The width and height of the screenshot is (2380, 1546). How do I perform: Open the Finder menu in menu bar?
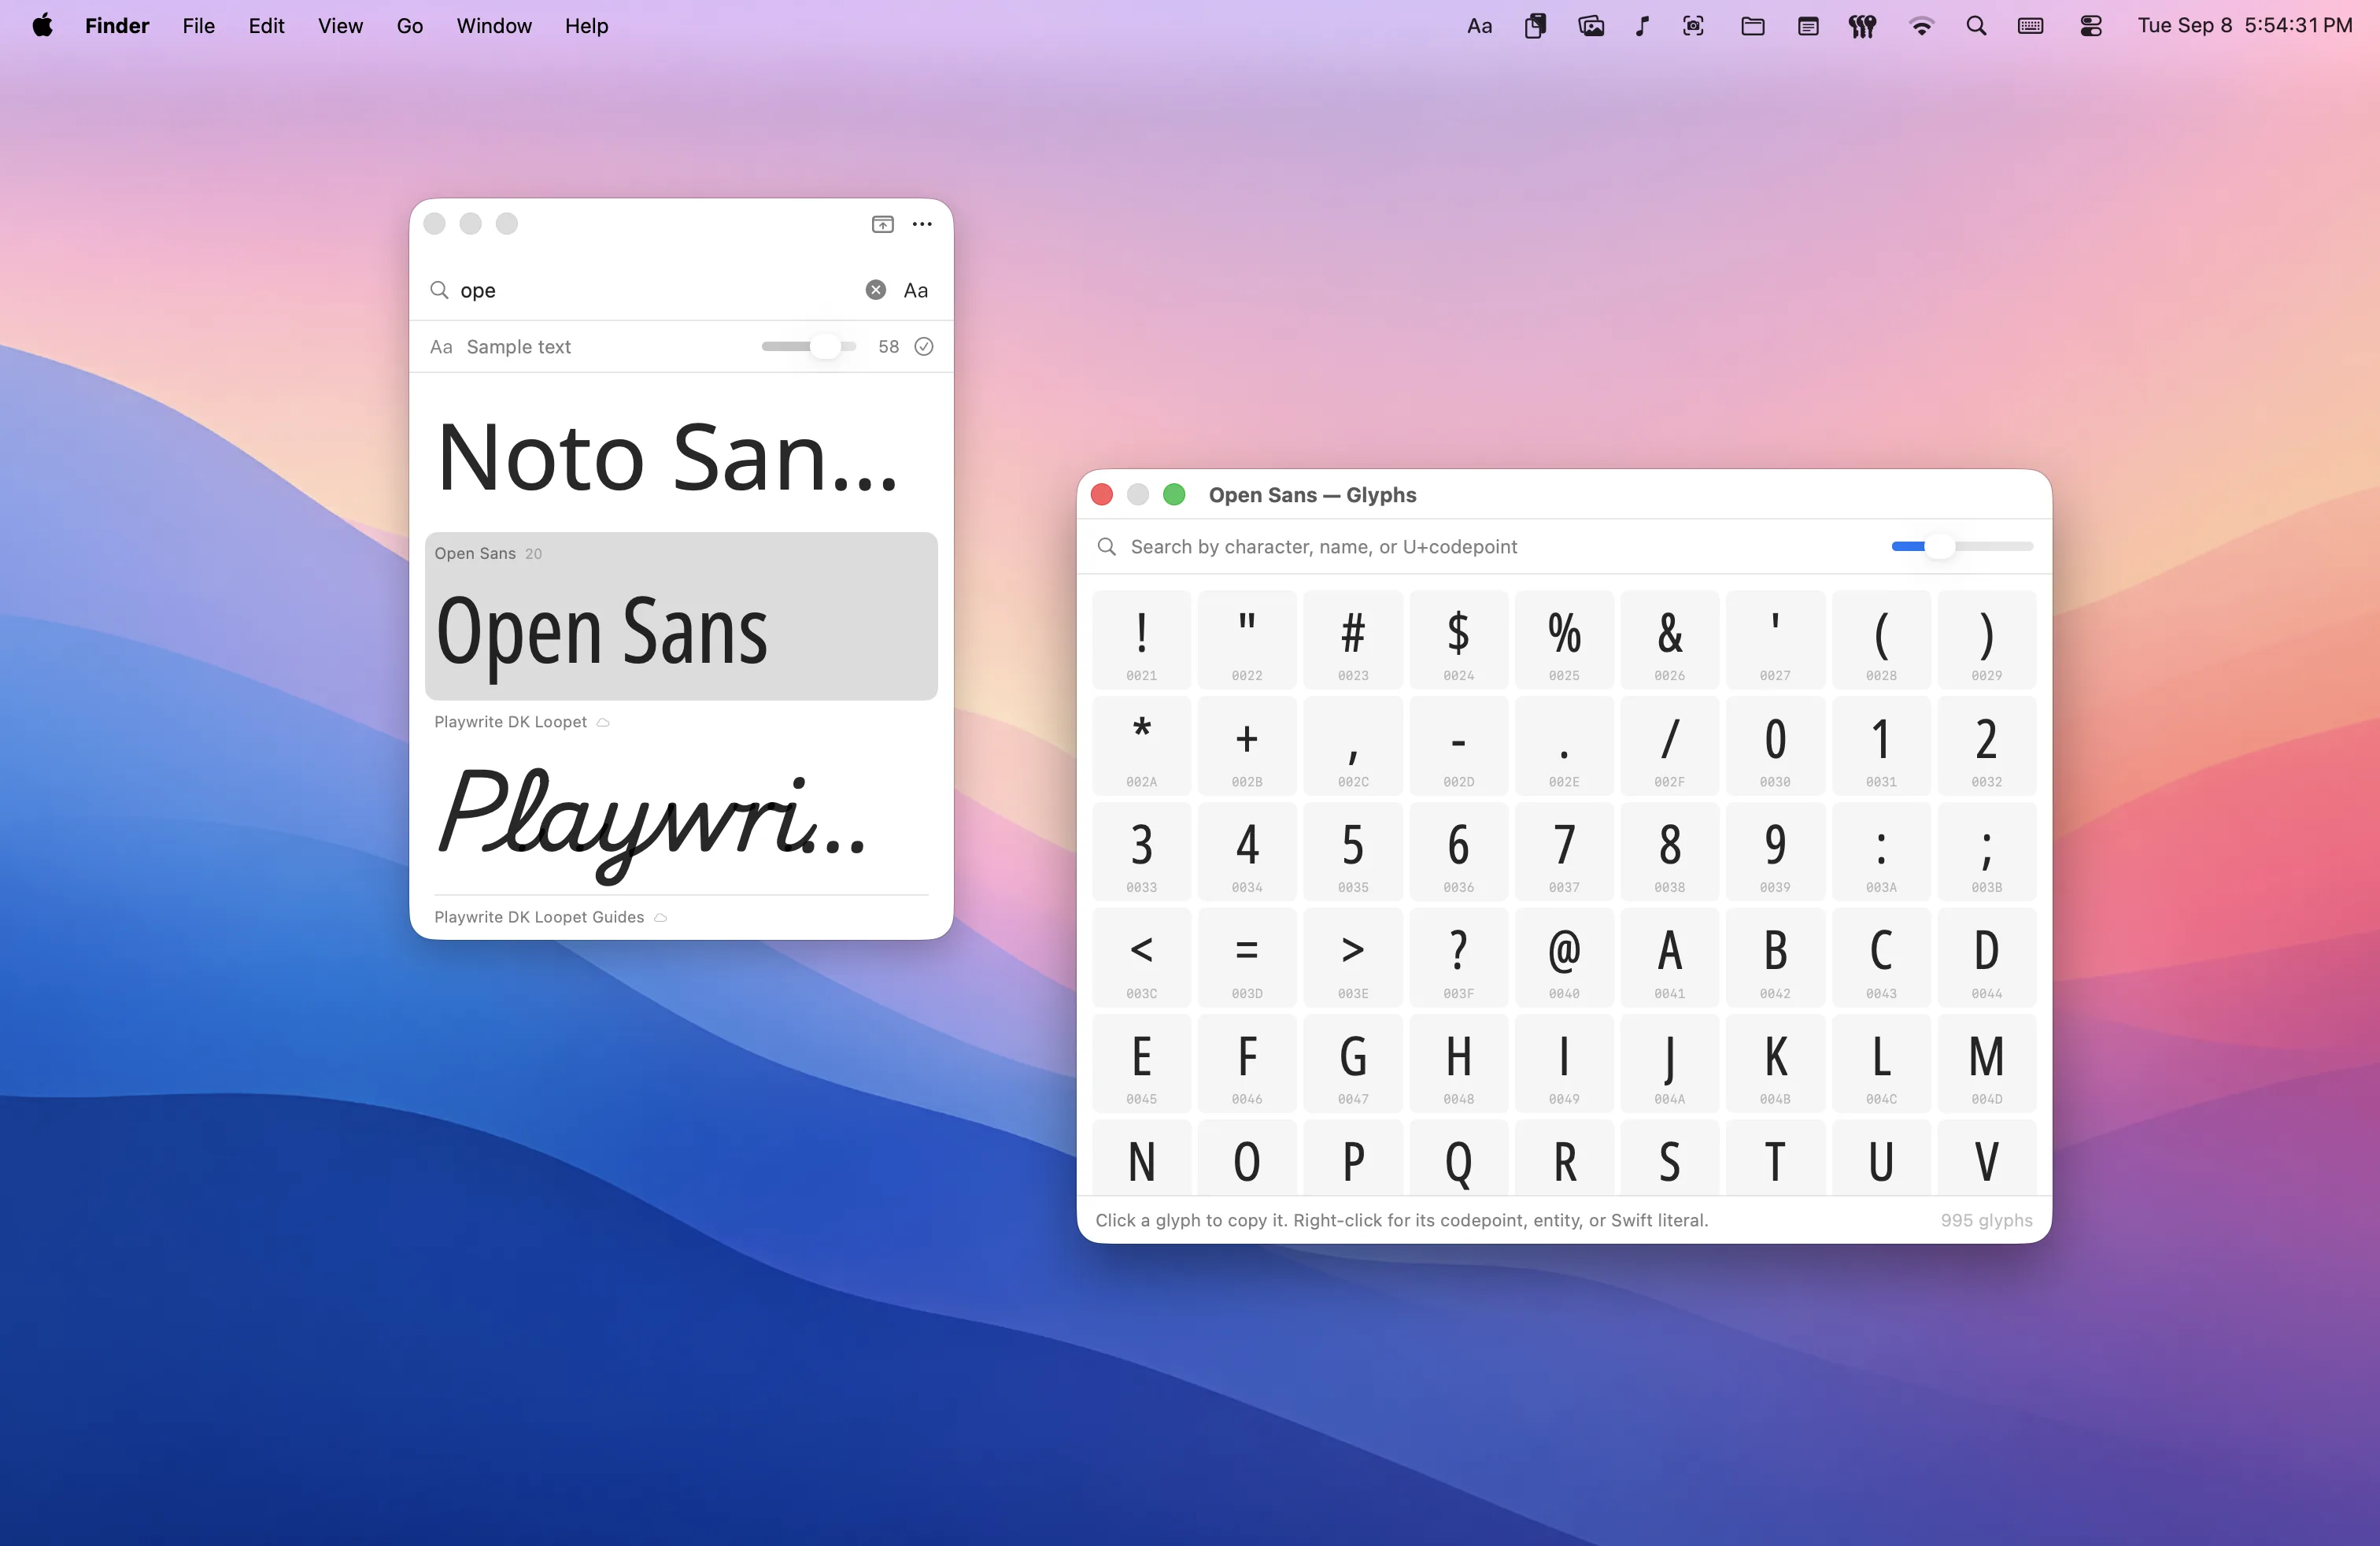click(x=117, y=26)
